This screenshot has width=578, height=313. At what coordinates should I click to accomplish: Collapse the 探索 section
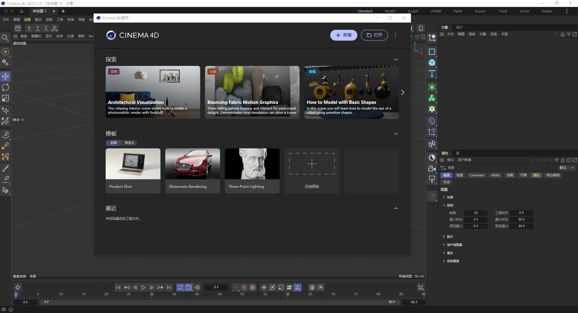(x=396, y=60)
